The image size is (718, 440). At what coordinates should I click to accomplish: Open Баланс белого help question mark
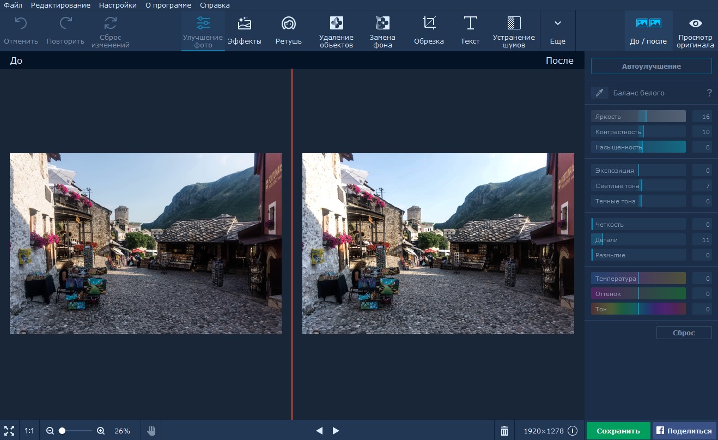(x=709, y=93)
